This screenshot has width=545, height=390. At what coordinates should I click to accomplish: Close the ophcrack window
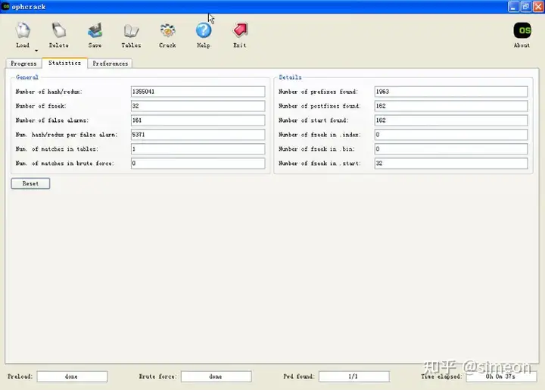[x=538, y=7]
